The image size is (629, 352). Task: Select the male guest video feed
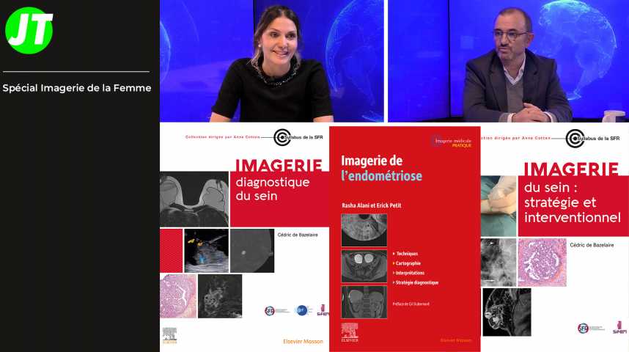click(x=508, y=61)
